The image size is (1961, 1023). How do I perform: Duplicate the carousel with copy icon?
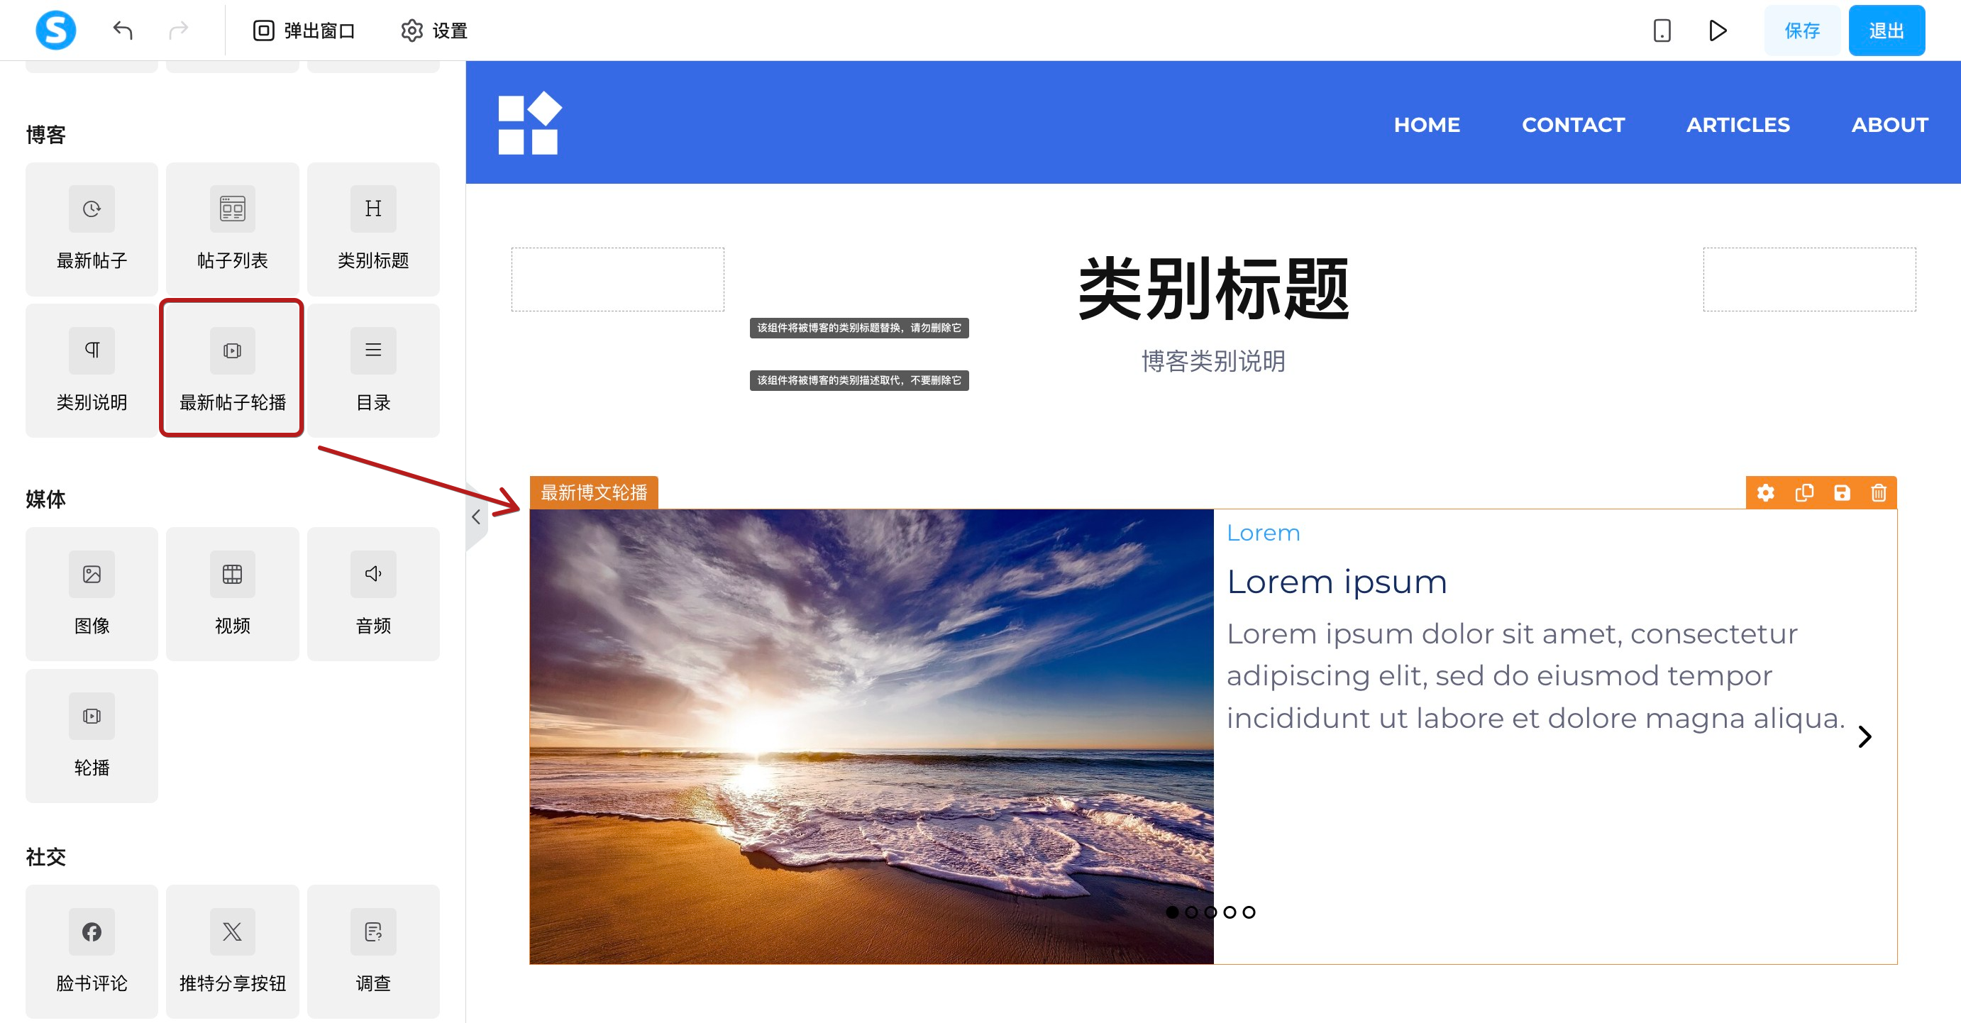[x=1803, y=492]
